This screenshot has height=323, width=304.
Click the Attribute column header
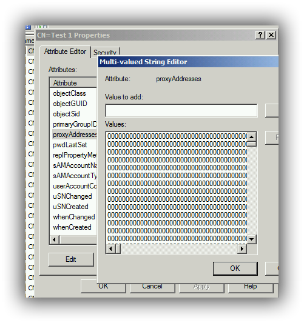pyautogui.click(x=73, y=83)
